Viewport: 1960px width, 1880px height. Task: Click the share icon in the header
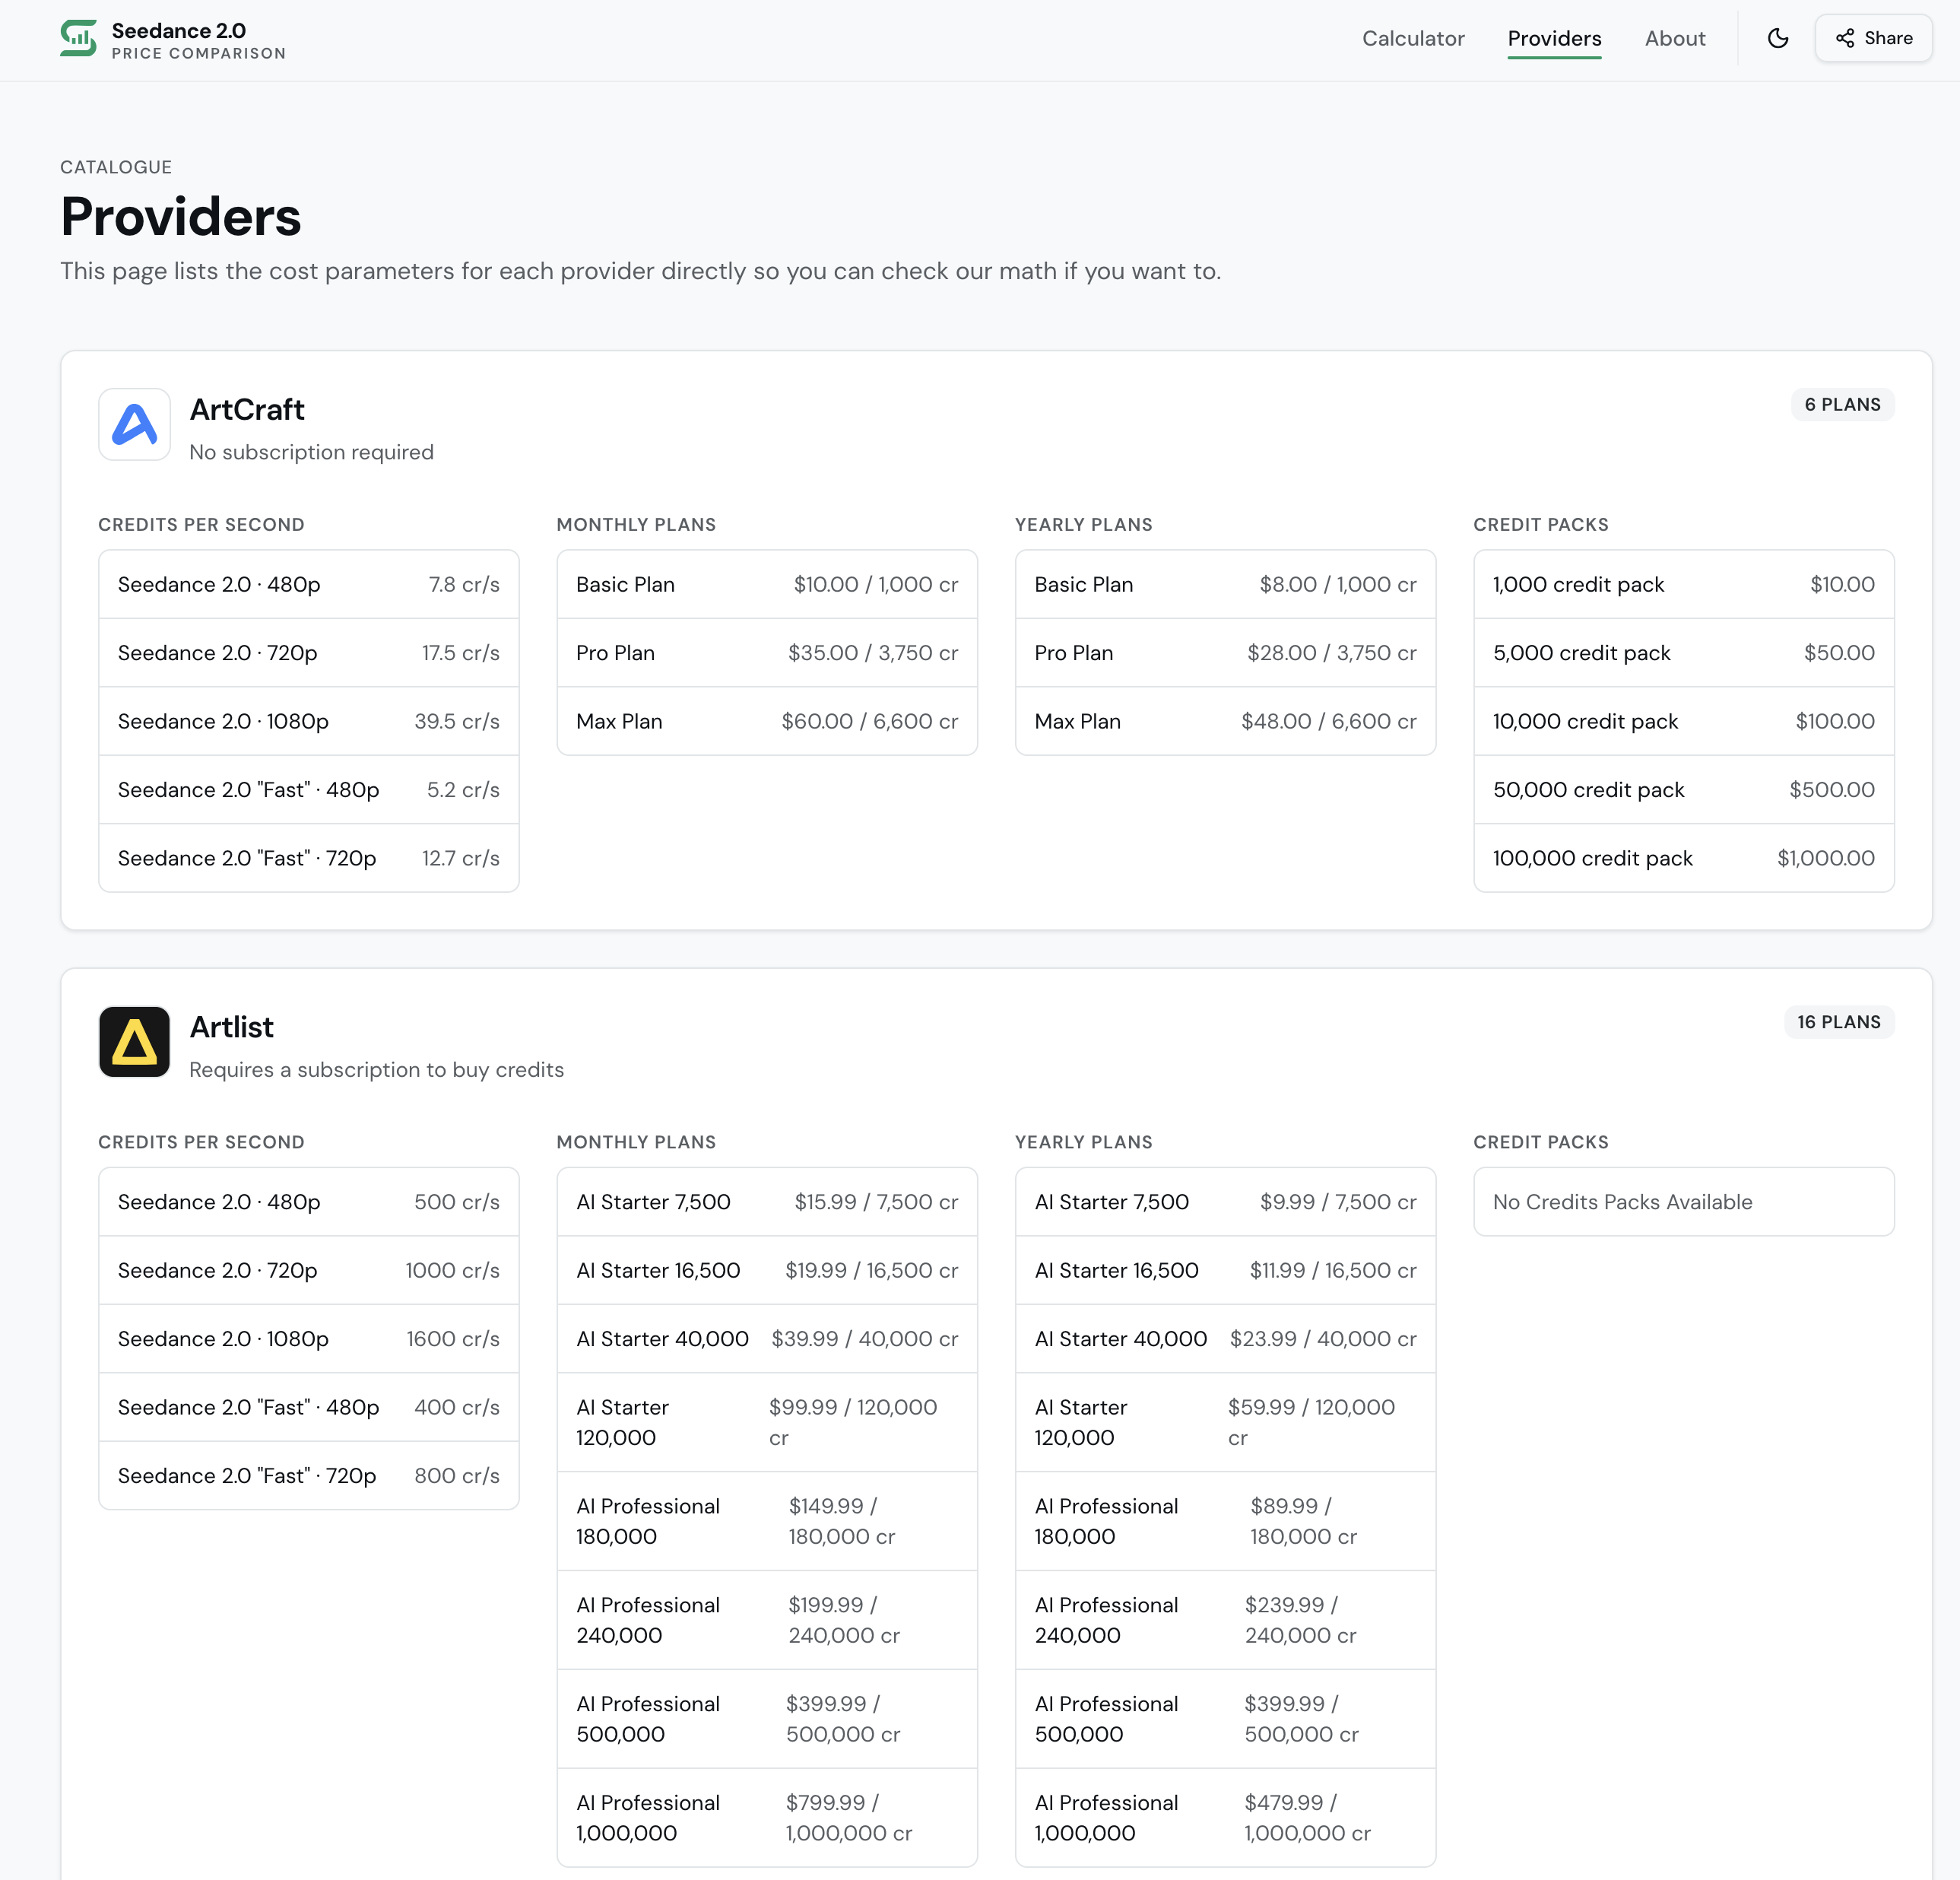pos(1845,38)
